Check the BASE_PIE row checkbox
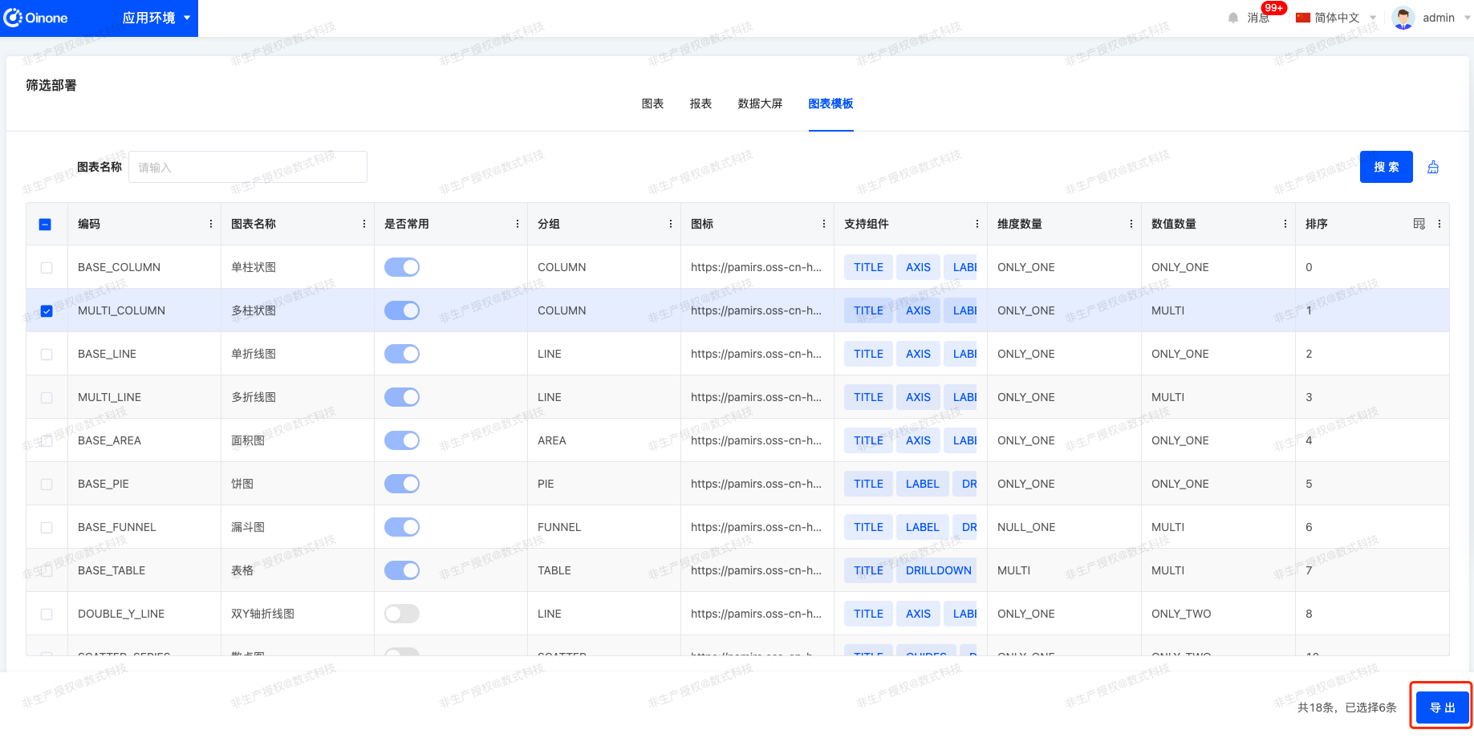Screen dimensions: 1474x738 click(47, 485)
